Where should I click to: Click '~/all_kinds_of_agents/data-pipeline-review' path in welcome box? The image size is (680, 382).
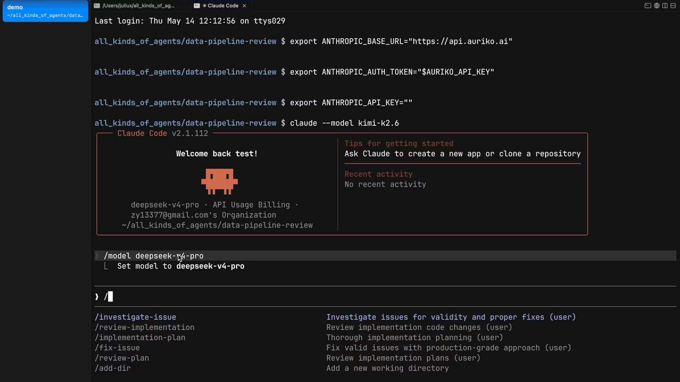click(x=217, y=225)
